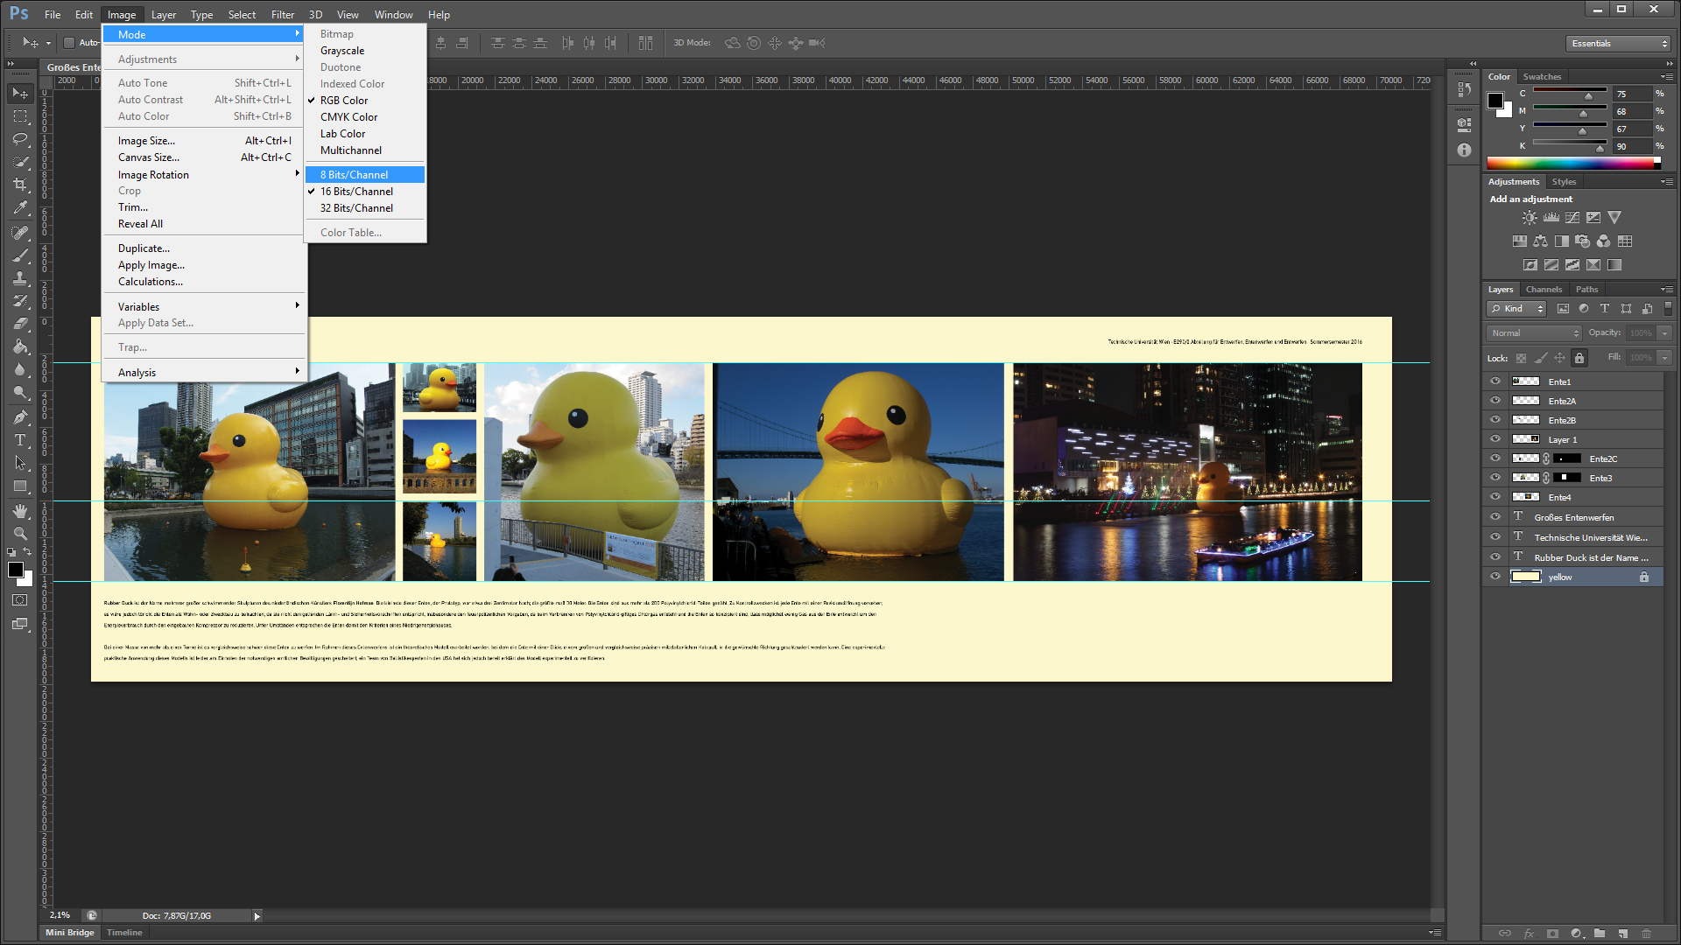Click the Color Balance adjustment icon
1681x945 pixels.
click(x=1540, y=241)
